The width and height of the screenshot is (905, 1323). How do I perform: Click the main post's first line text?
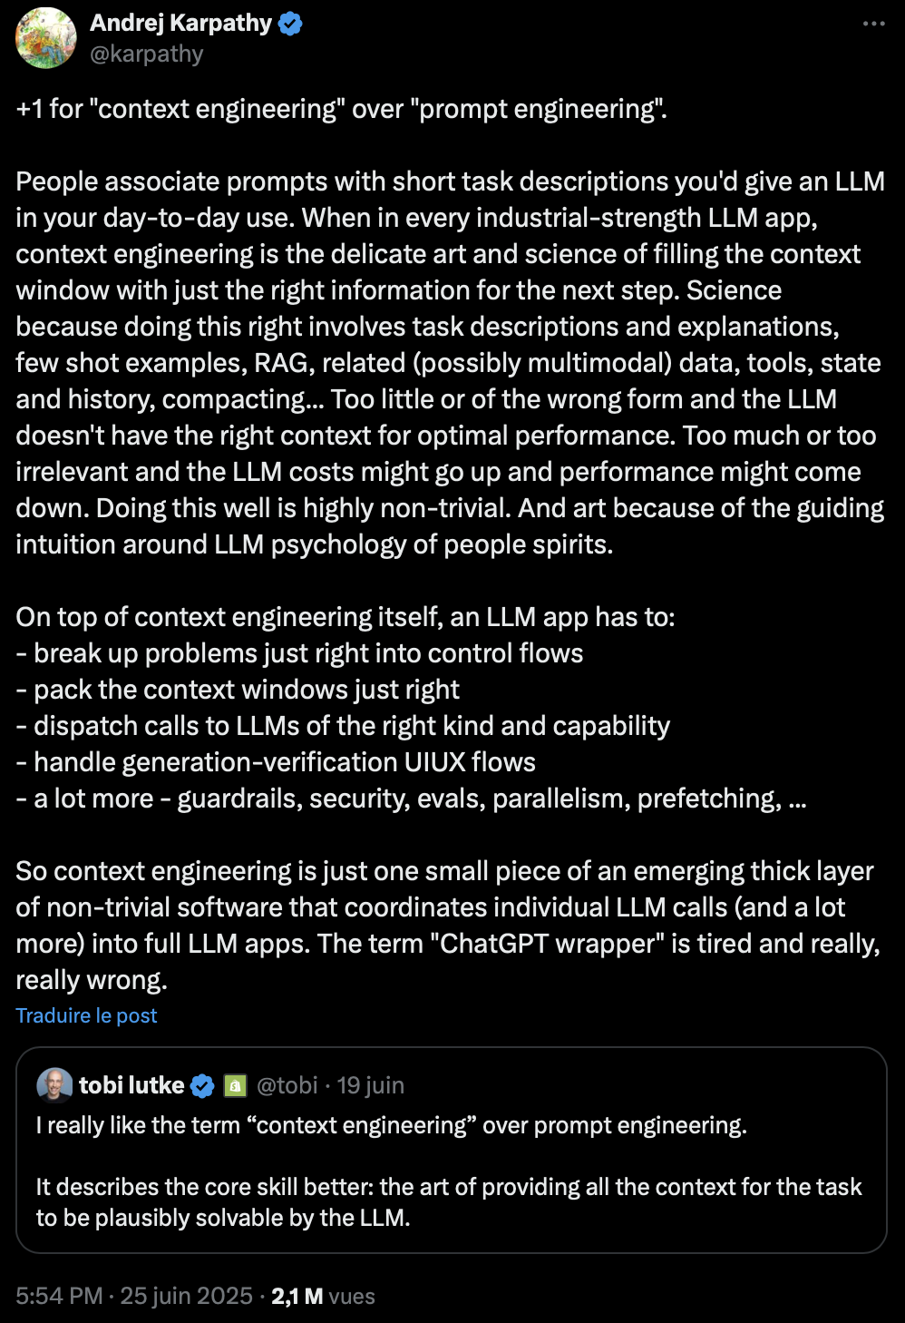(x=341, y=109)
